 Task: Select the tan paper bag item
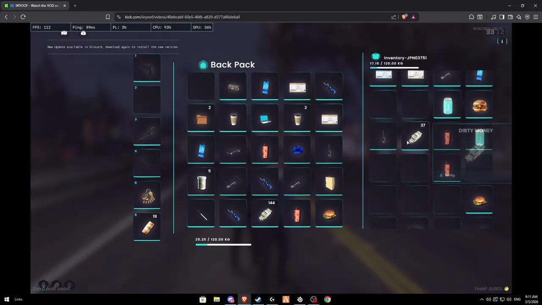[329, 182]
